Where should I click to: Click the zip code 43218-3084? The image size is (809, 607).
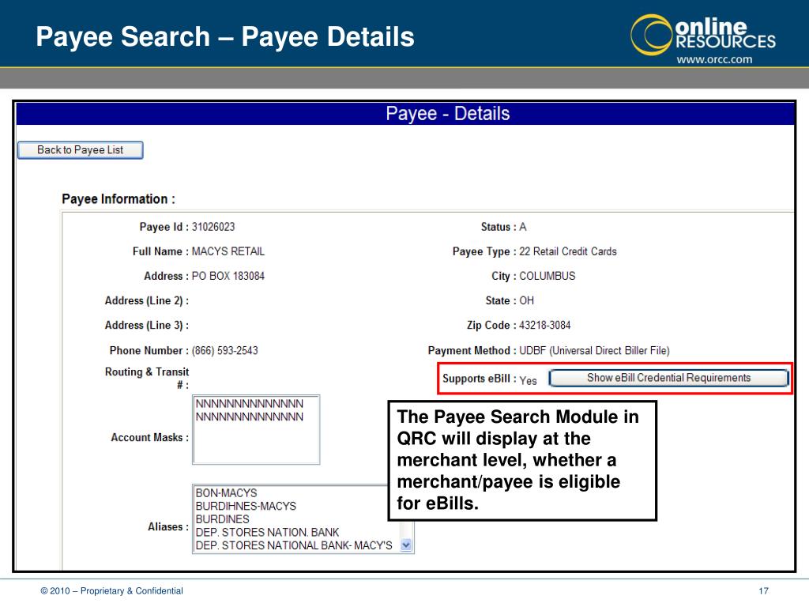pyautogui.click(x=545, y=325)
